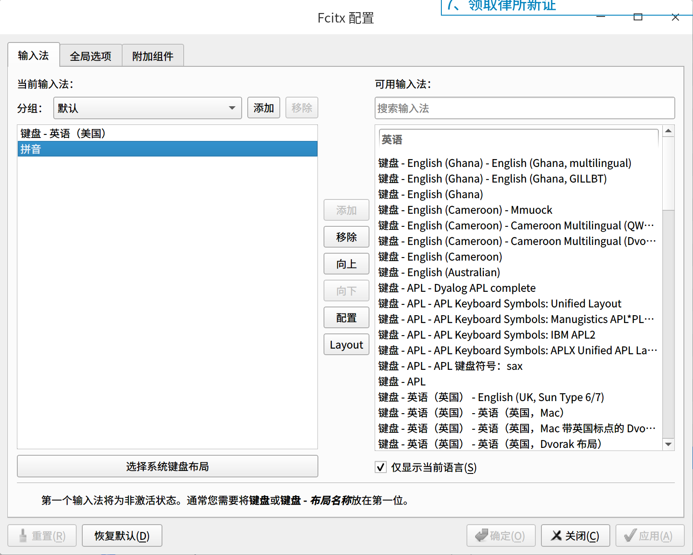This screenshot has width=693, height=555.
Task: Select English (Cameroon) - Mmuock keyboard
Action: [x=518, y=210]
